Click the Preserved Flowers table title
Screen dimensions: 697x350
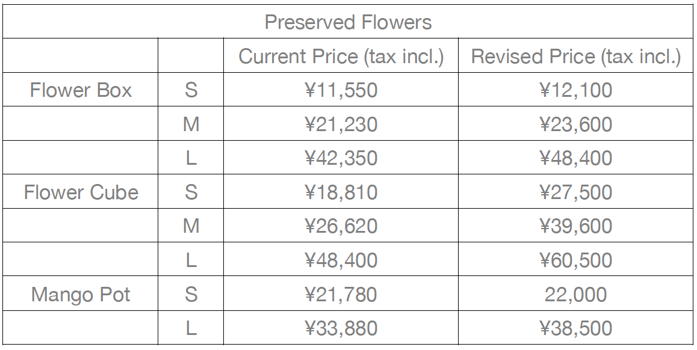tap(348, 22)
